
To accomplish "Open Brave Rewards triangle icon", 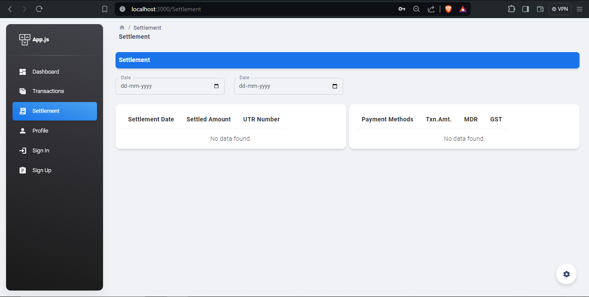I will click(x=463, y=9).
